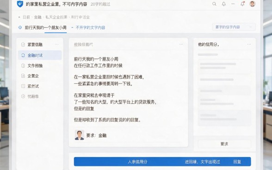
Task: Click the line 前行天我的一个朋友小周 in the post
Action: [96, 59]
